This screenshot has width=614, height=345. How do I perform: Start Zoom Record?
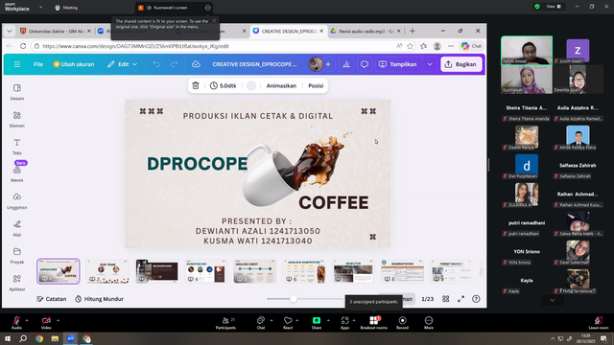pos(402,323)
